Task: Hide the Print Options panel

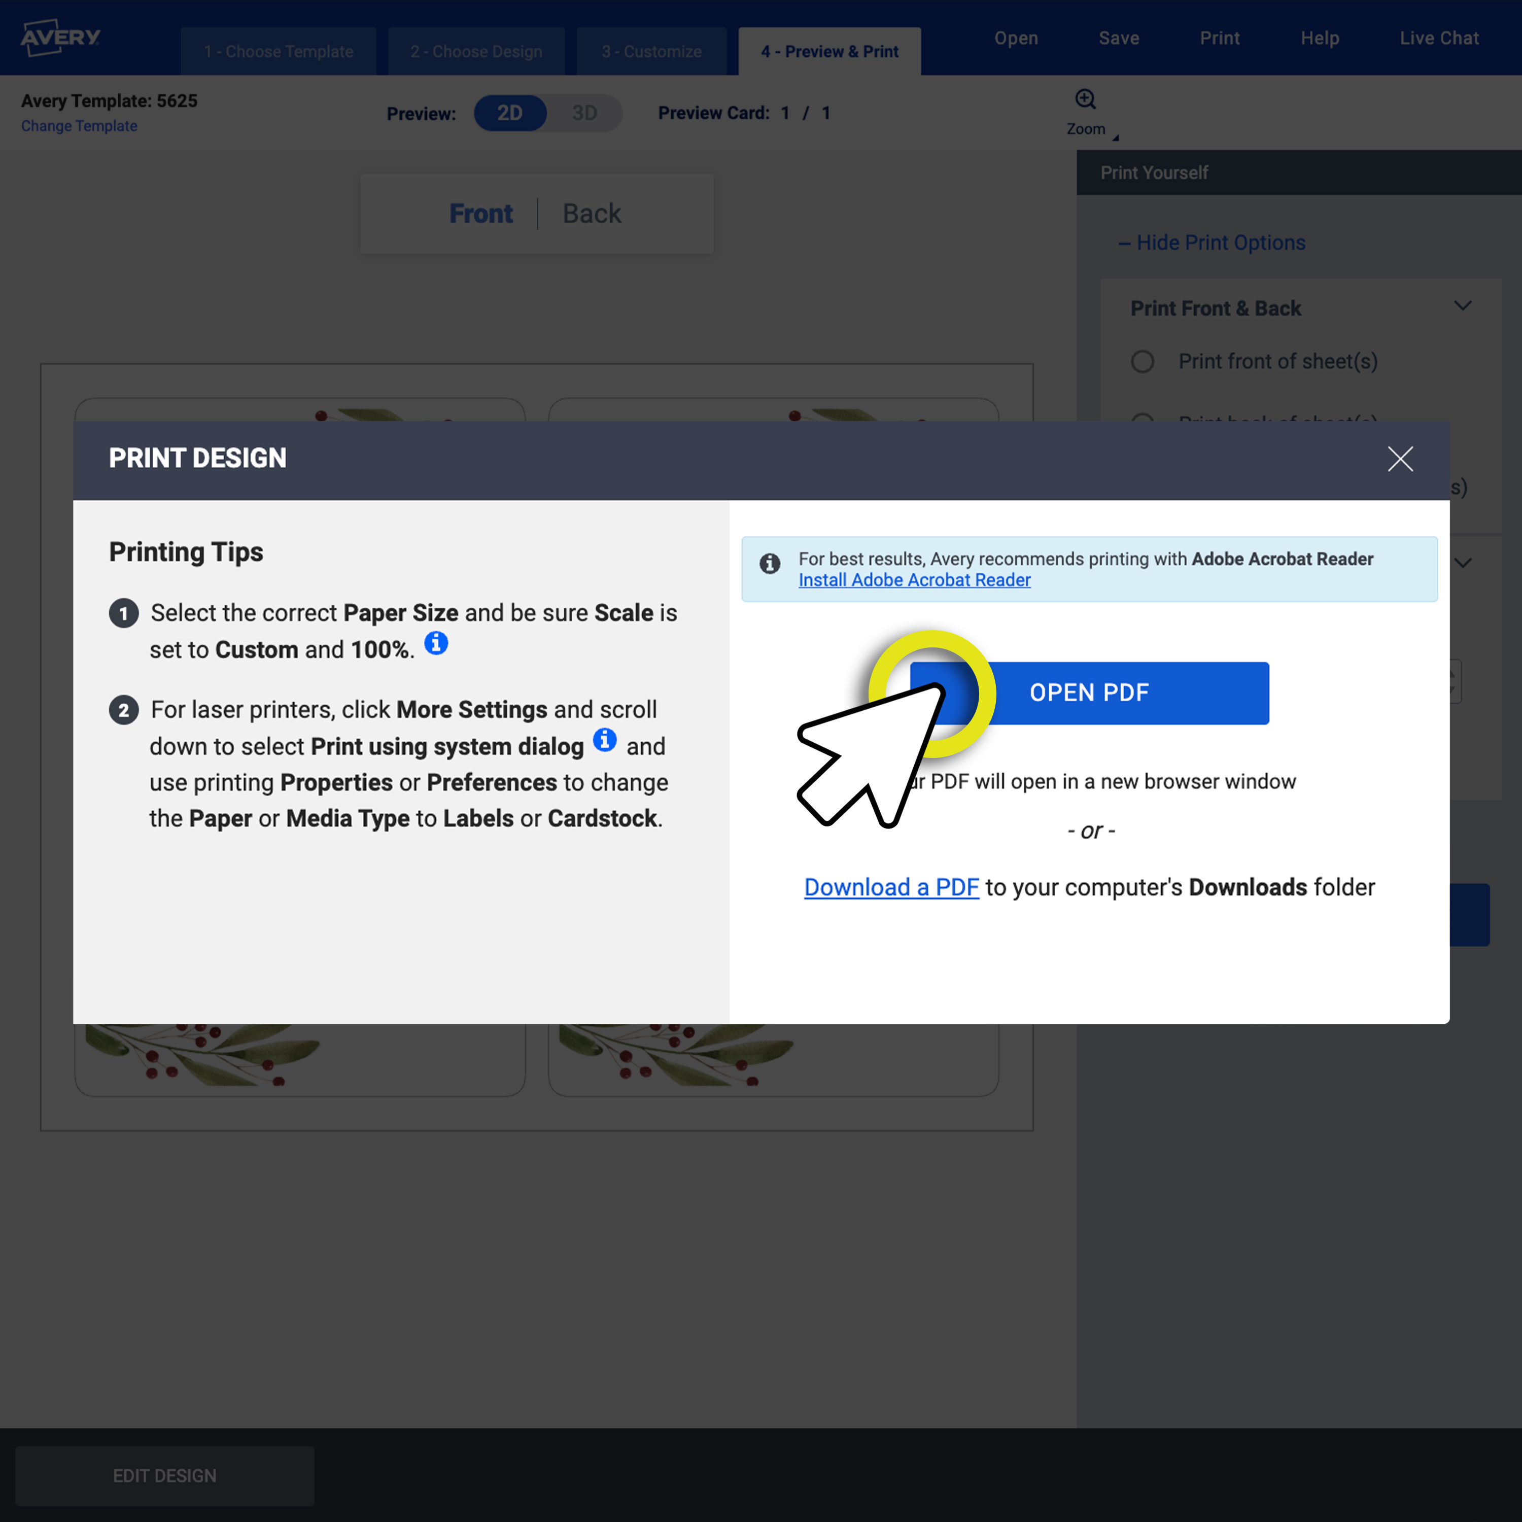Action: point(1212,243)
